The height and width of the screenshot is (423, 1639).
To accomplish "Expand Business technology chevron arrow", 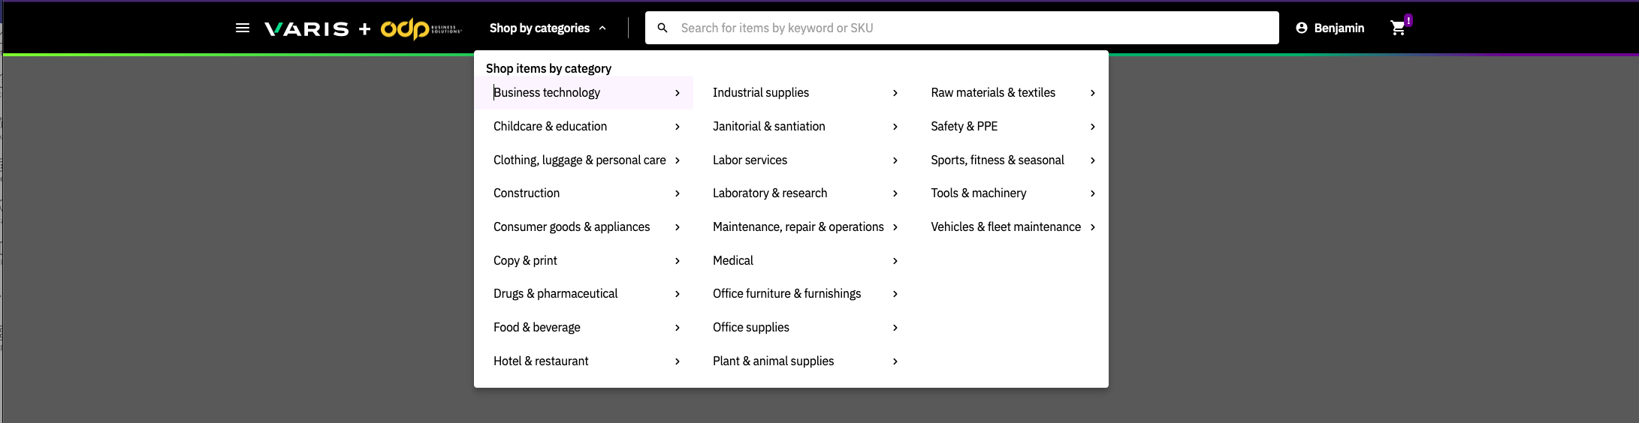I will click(x=678, y=92).
